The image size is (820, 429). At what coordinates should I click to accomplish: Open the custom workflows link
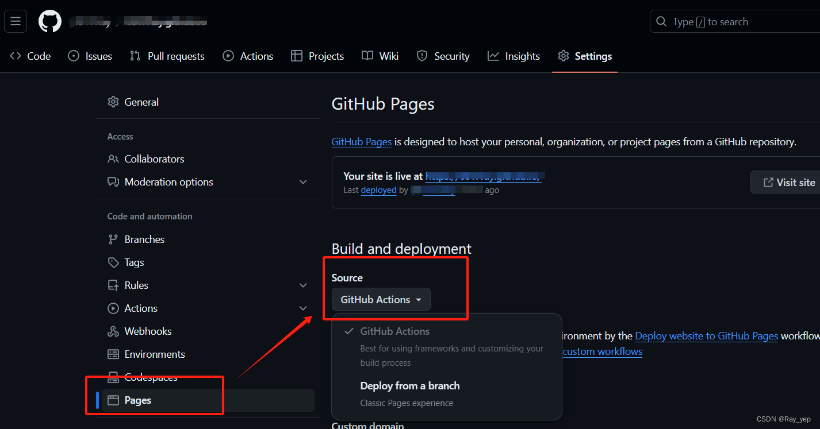[602, 351]
